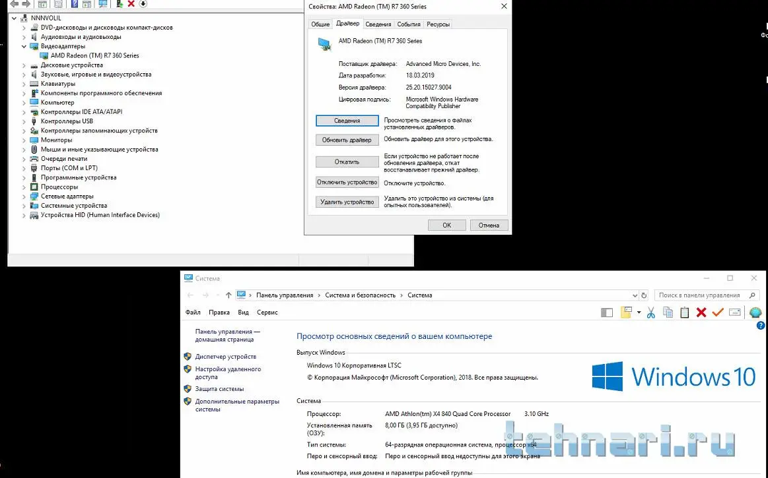Expand the Сетевые адаптеры category
The height and width of the screenshot is (478, 768).
coord(24,196)
